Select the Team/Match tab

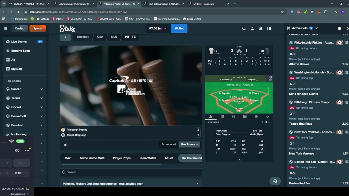(x=148, y=158)
